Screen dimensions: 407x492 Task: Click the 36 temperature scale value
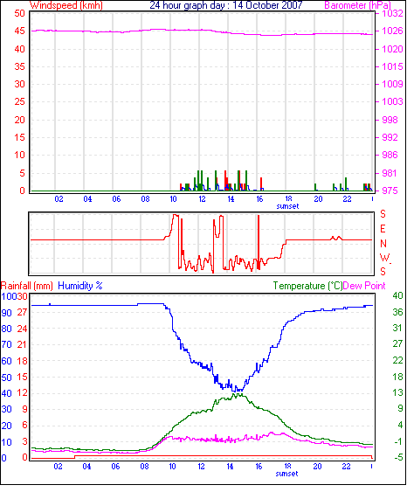(397, 312)
